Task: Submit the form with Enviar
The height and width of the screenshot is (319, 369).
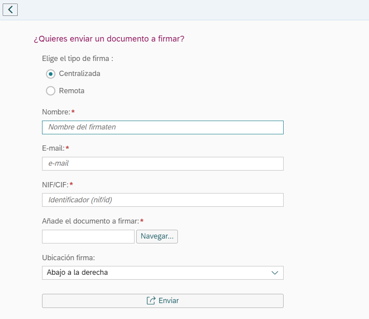Action: click(x=163, y=300)
